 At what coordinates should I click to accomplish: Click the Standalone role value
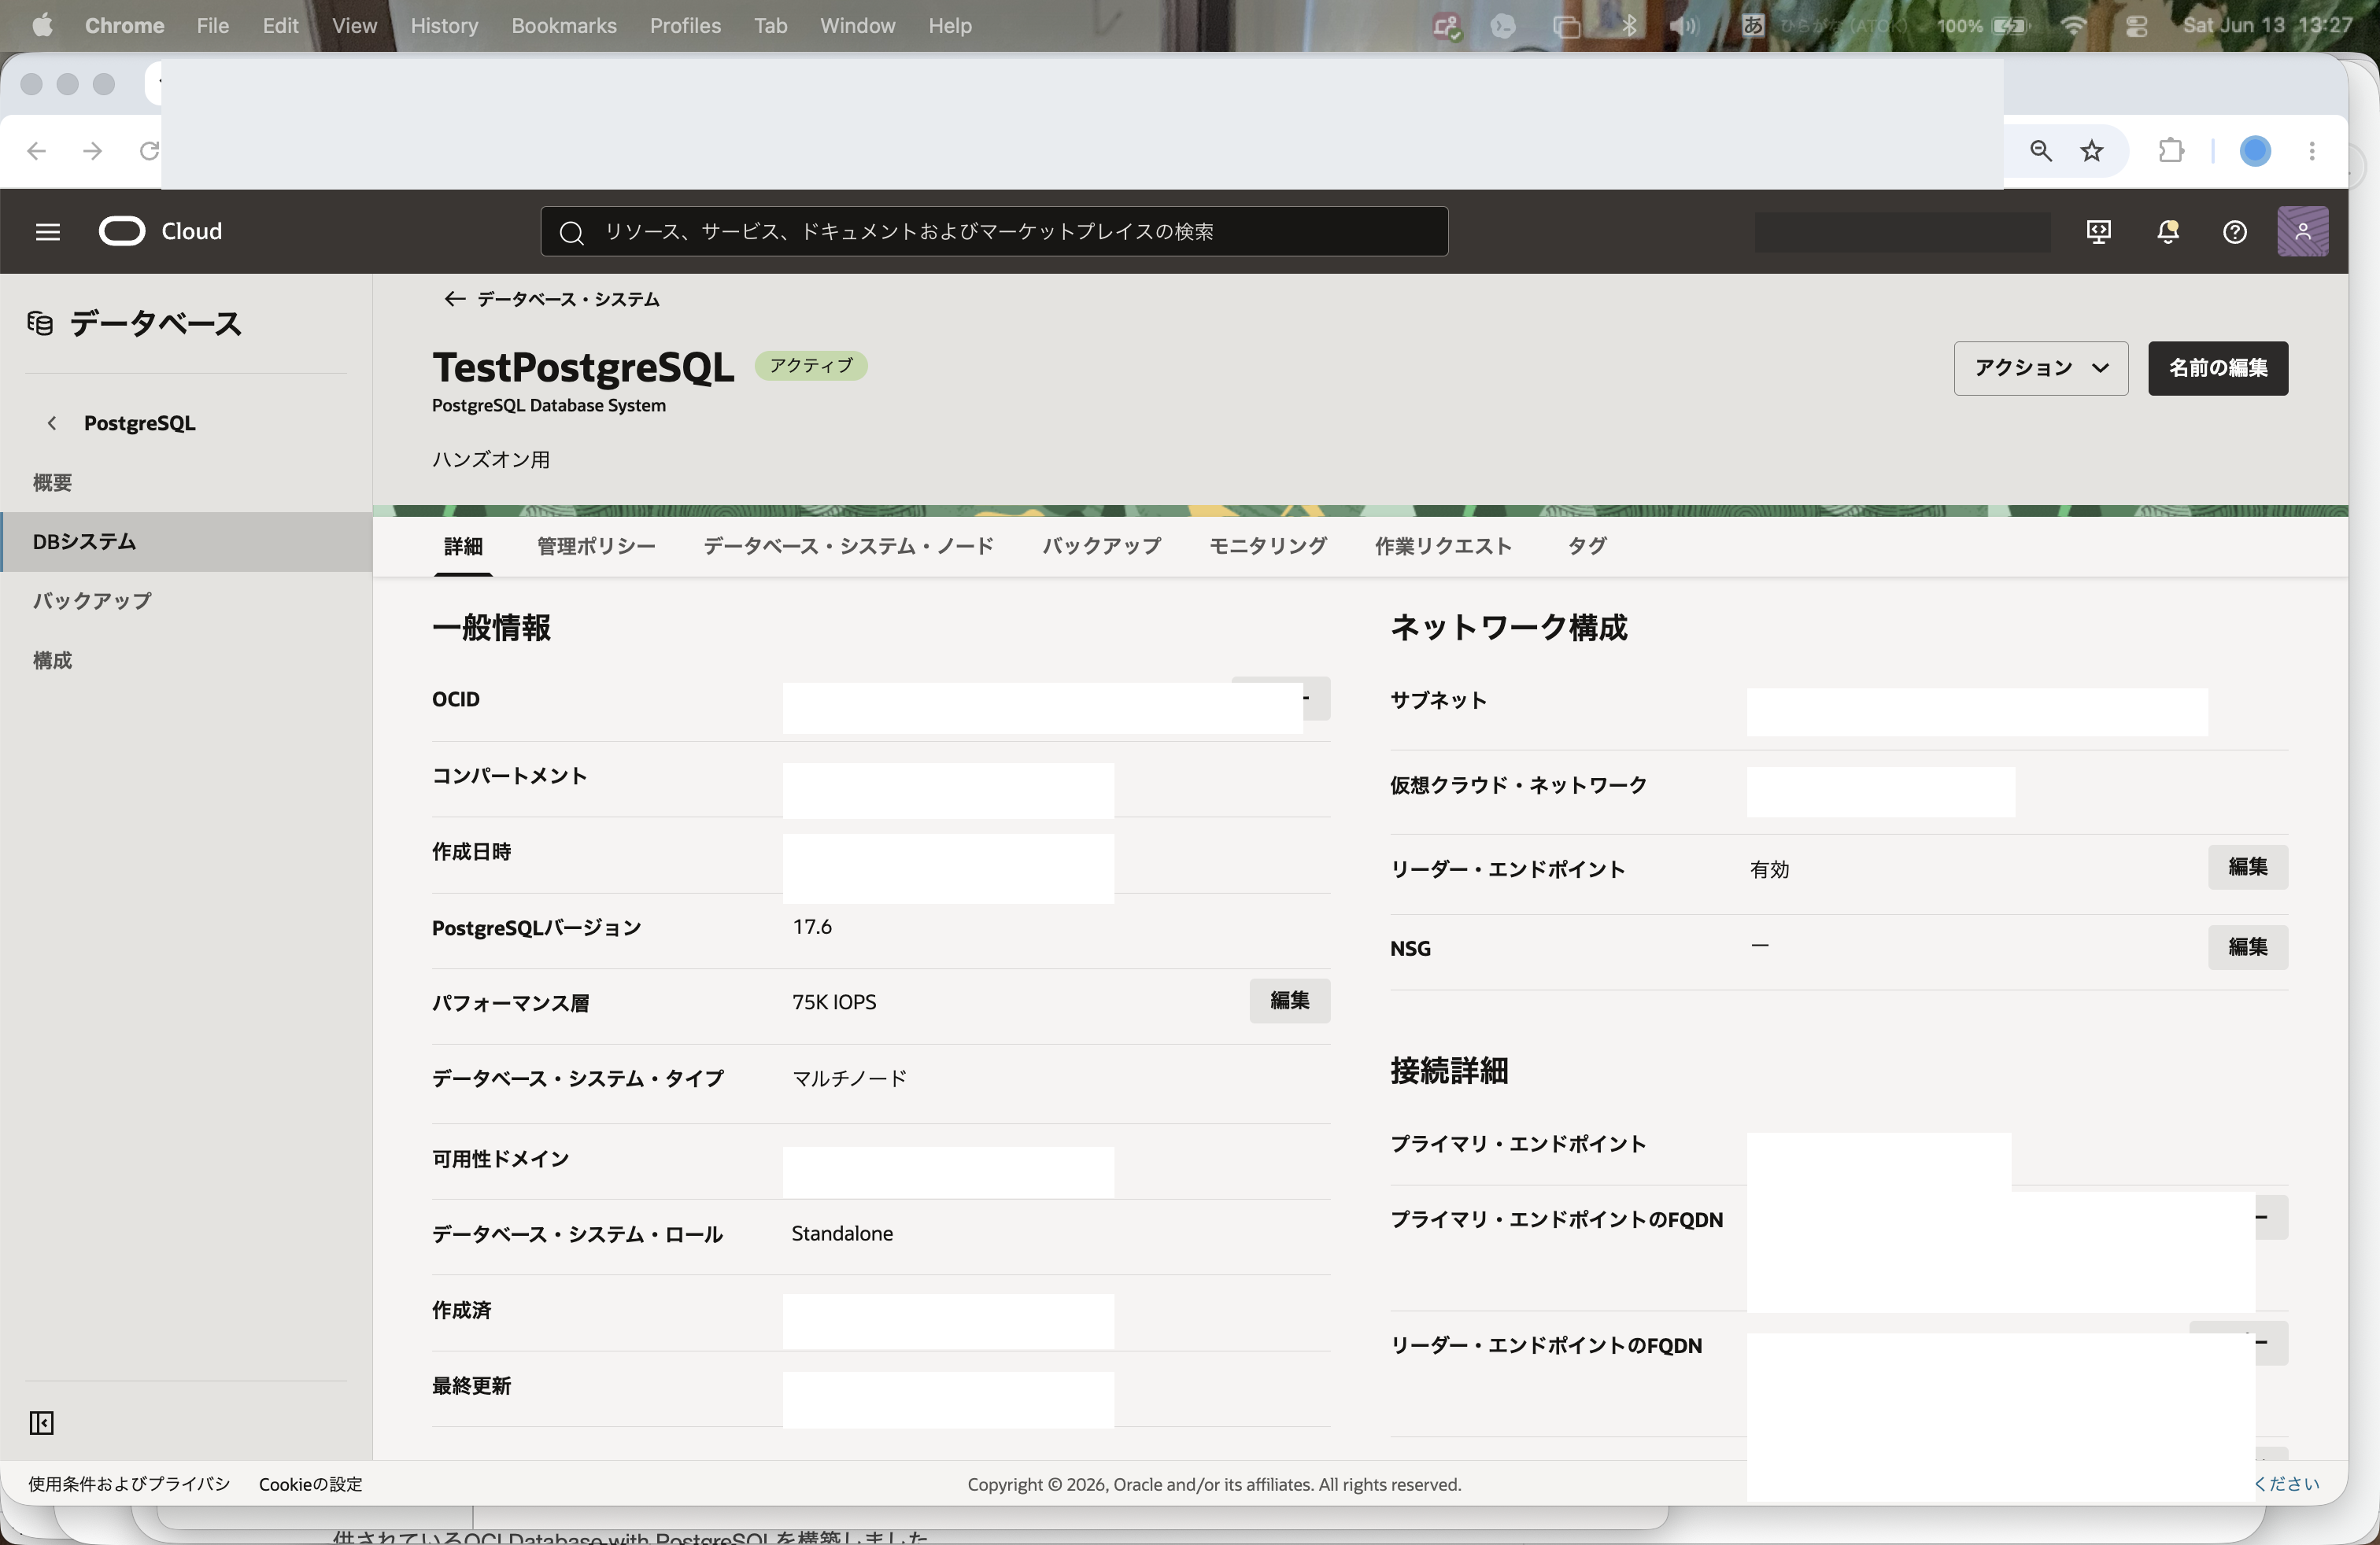[842, 1233]
